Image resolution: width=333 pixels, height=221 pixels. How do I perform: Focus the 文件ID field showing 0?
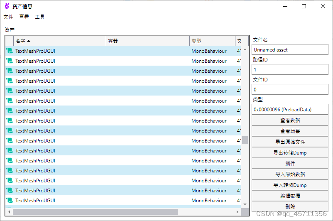290,89
